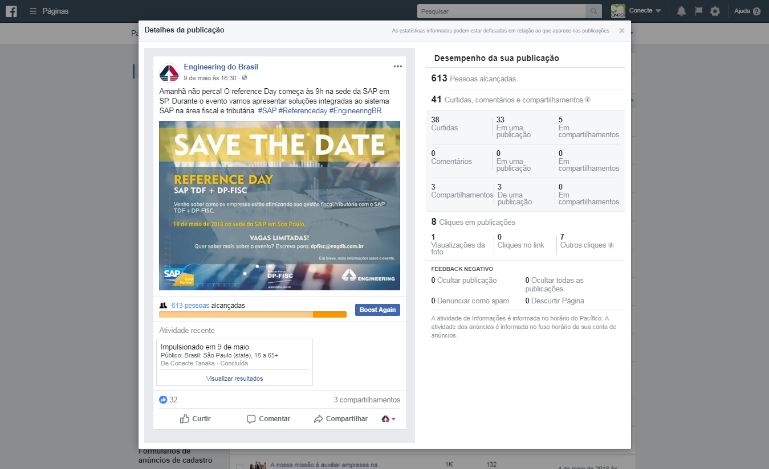Click the Compartilhar share arrow button
The height and width of the screenshot is (469, 769).
coord(341,419)
